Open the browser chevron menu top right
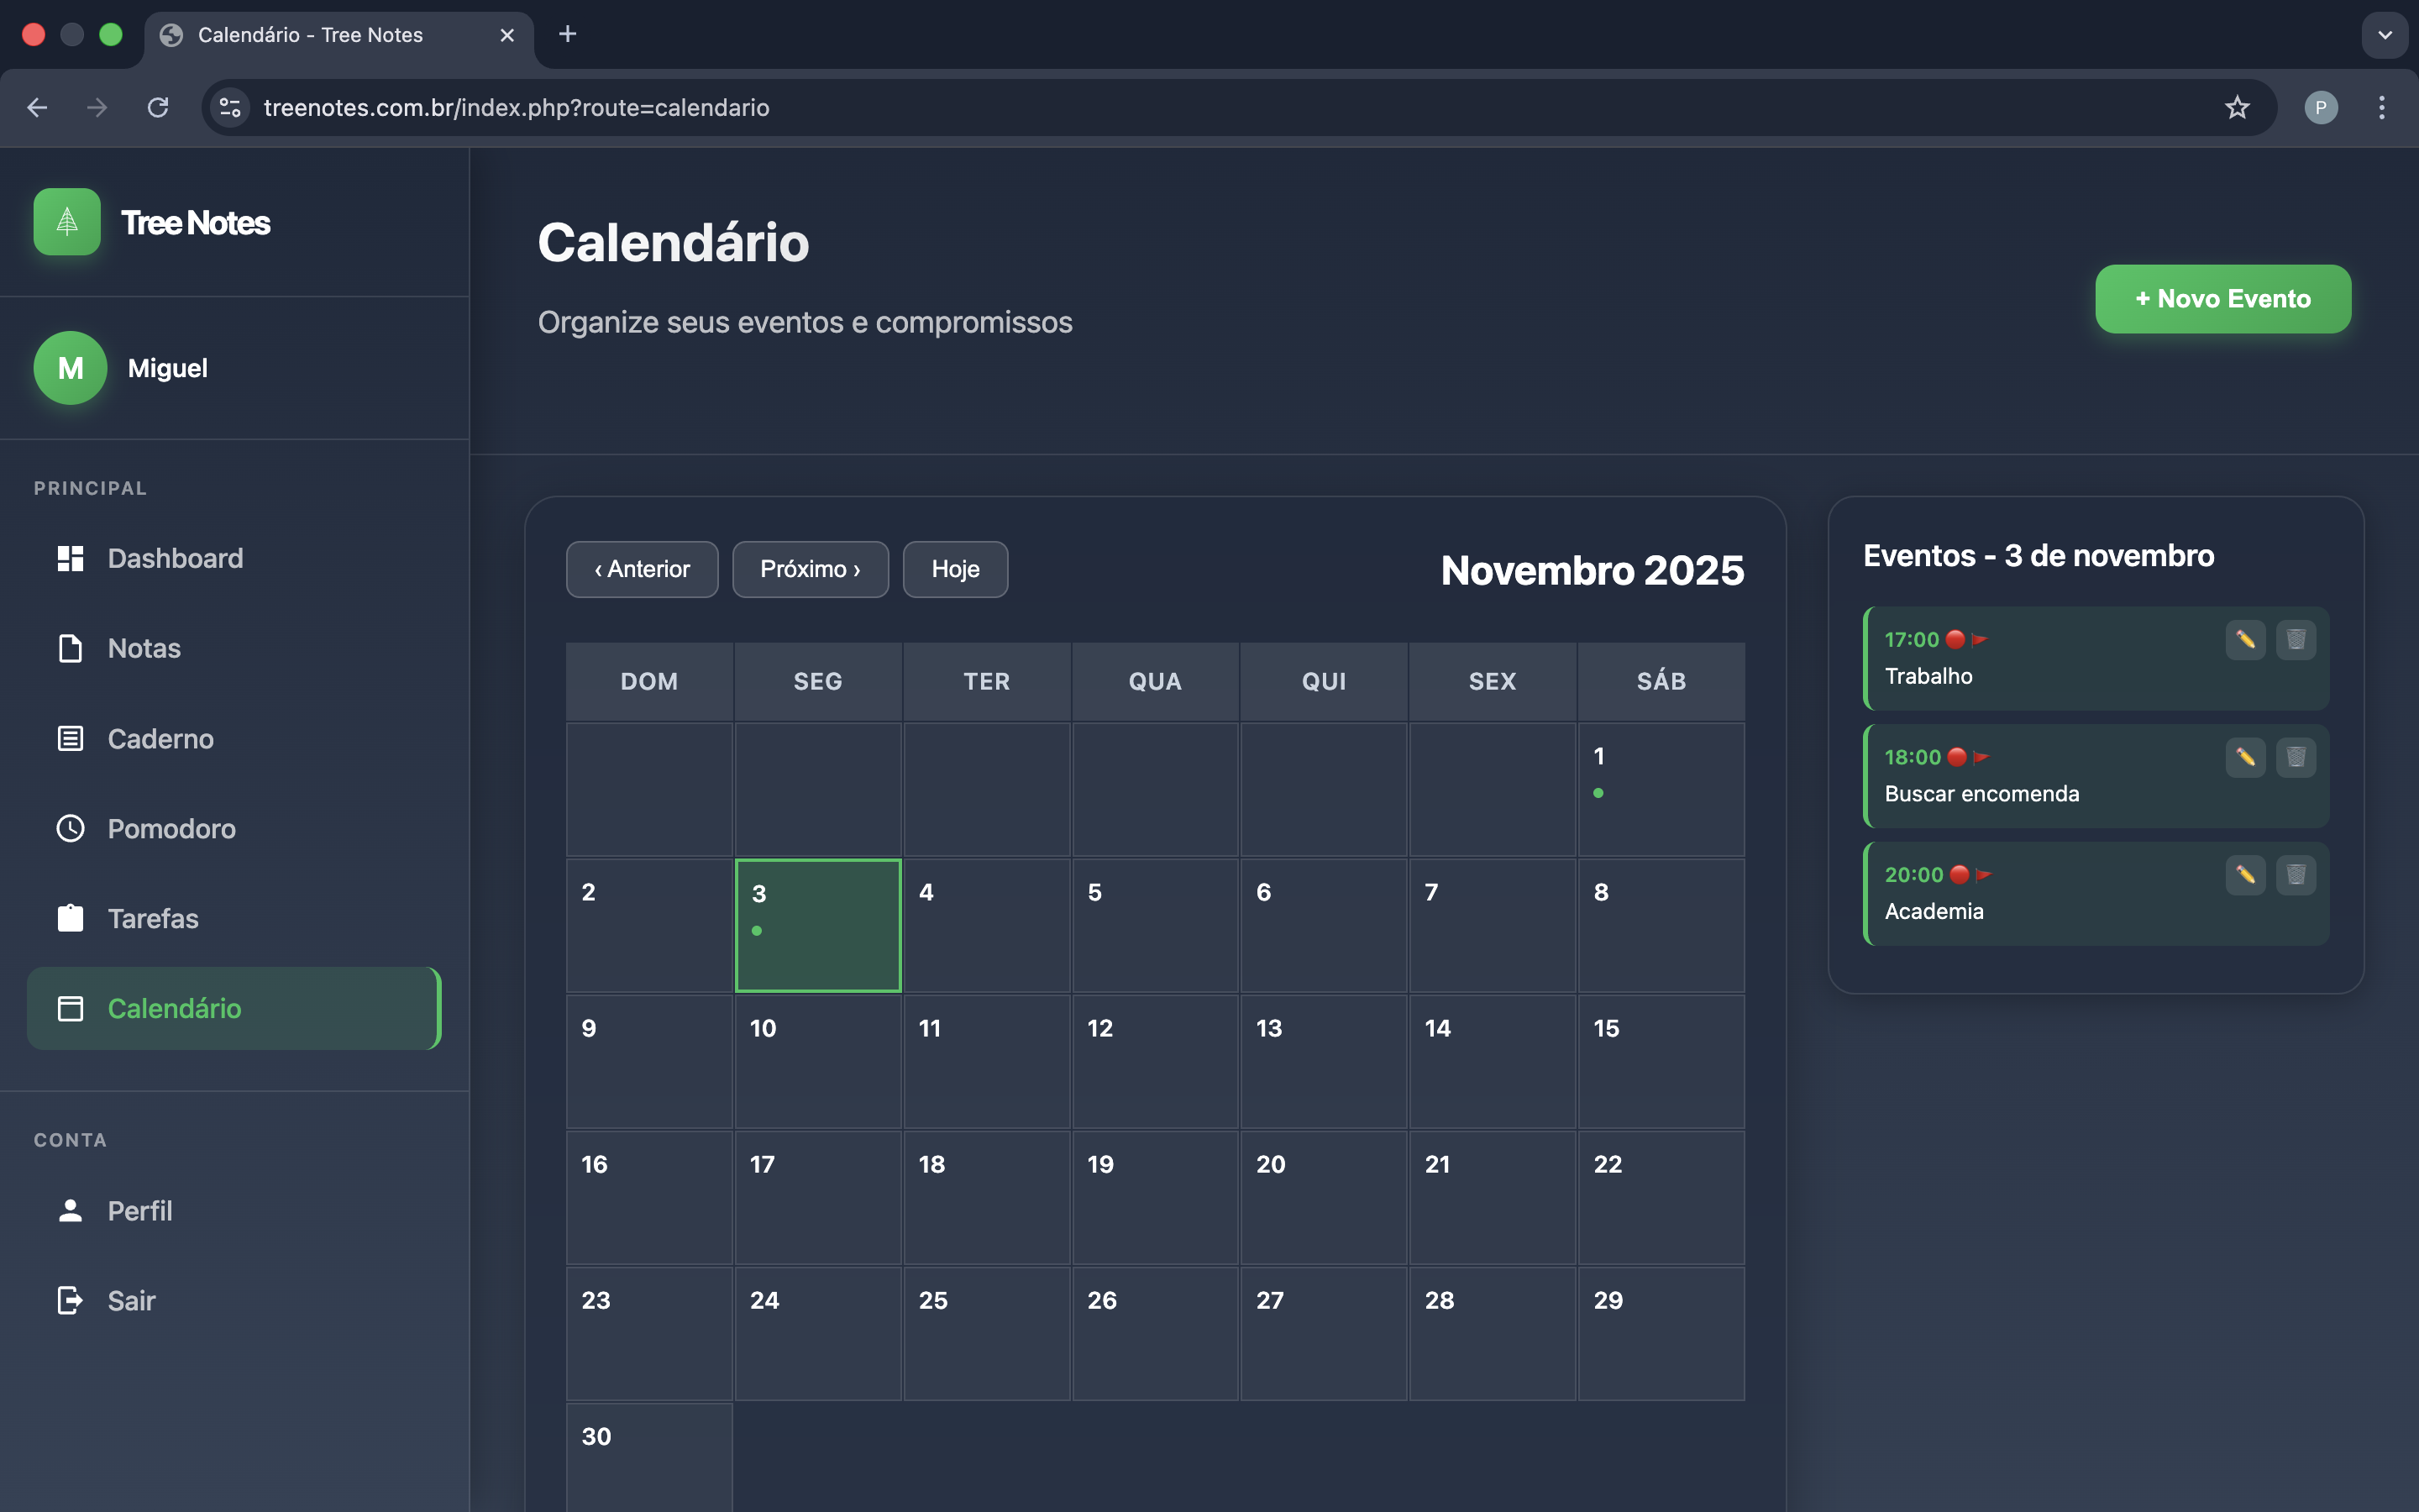Image resolution: width=2419 pixels, height=1512 pixels. (x=2385, y=35)
